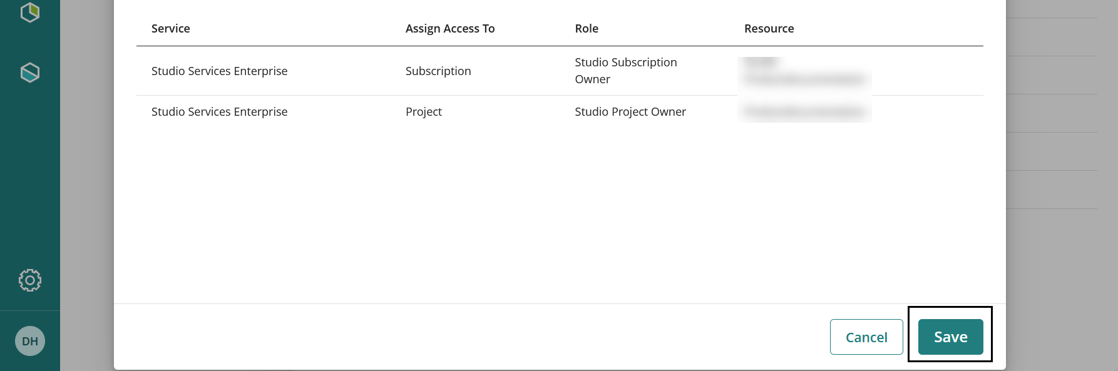Screen dimensions: 1118x371
Task: Click the Subscription access cell
Action: pyautogui.click(x=438, y=71)
